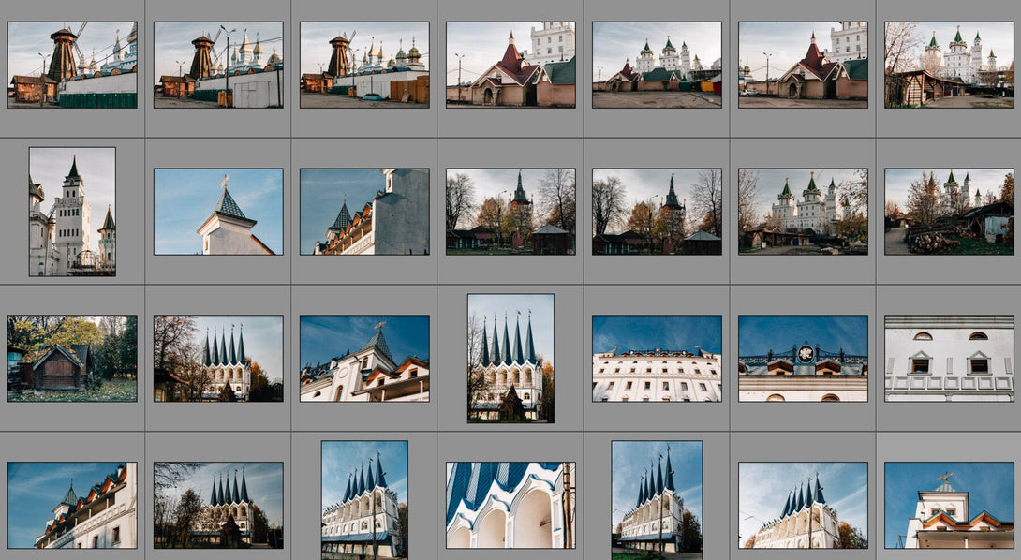Choose the wooden tower photo with orange plank fence
1021x560 pixels.
[364, 65]
